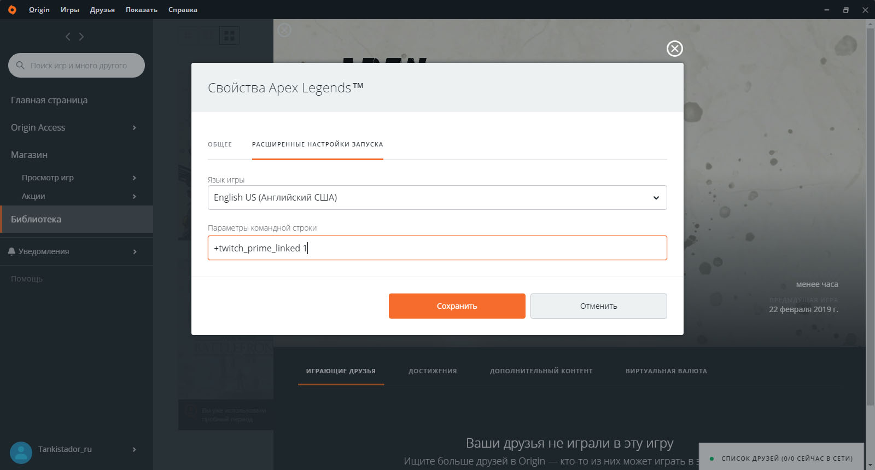Switch to the ОБЩЕЕ tab
This screenshot has height=470, width=875.
(x=220, y=144)
